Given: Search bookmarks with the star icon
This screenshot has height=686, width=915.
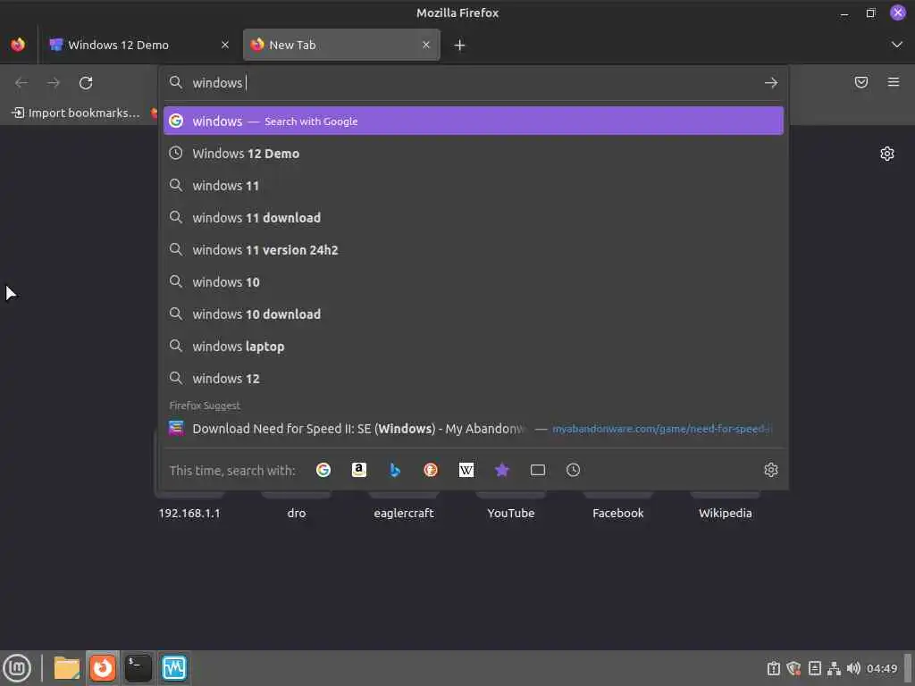Looking at the screenshot, I should (502, 470).
